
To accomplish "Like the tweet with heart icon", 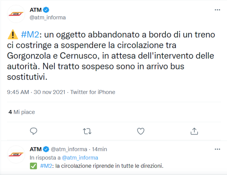I will pyautogui.click(x=141, y=131).
